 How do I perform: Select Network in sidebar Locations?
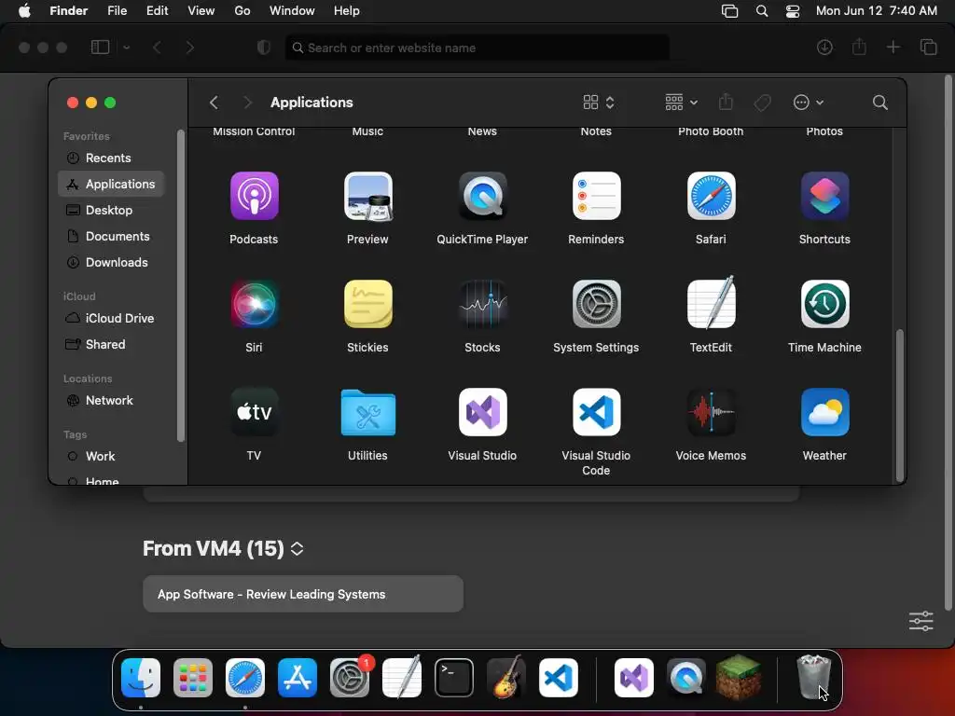(111, 401)
